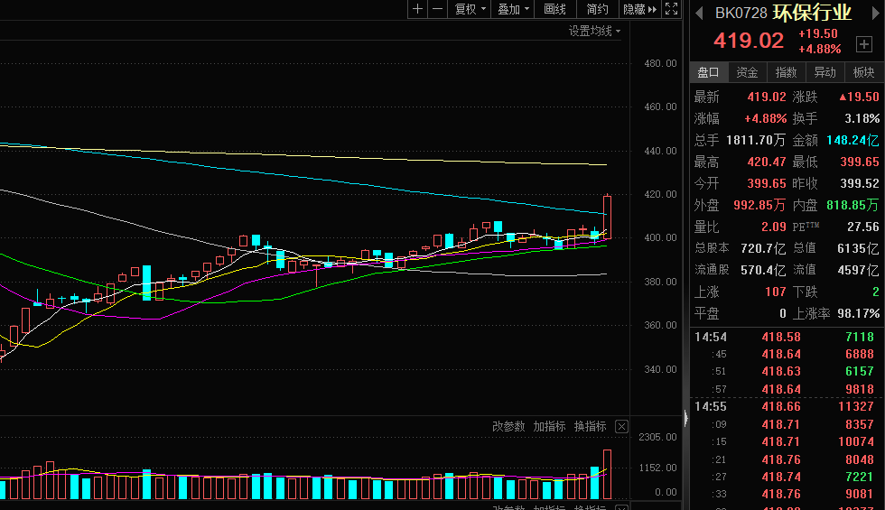Click the latest red candlestick on chart
This screenshot has height=510, width=885.
click(x=608, y=217)
